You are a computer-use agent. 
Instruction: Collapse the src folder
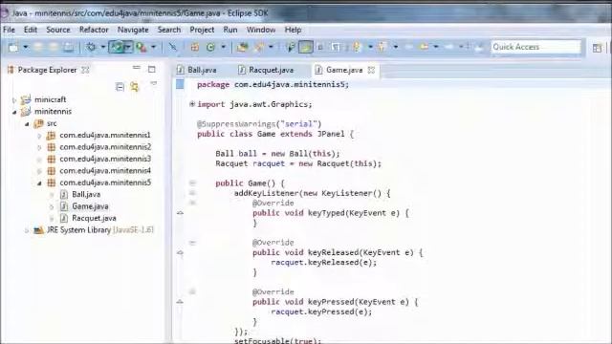(27, 124)
